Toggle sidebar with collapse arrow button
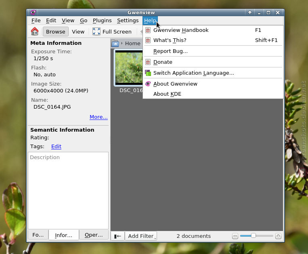Screen dimensions: 308x254 (x=117, y=236)
